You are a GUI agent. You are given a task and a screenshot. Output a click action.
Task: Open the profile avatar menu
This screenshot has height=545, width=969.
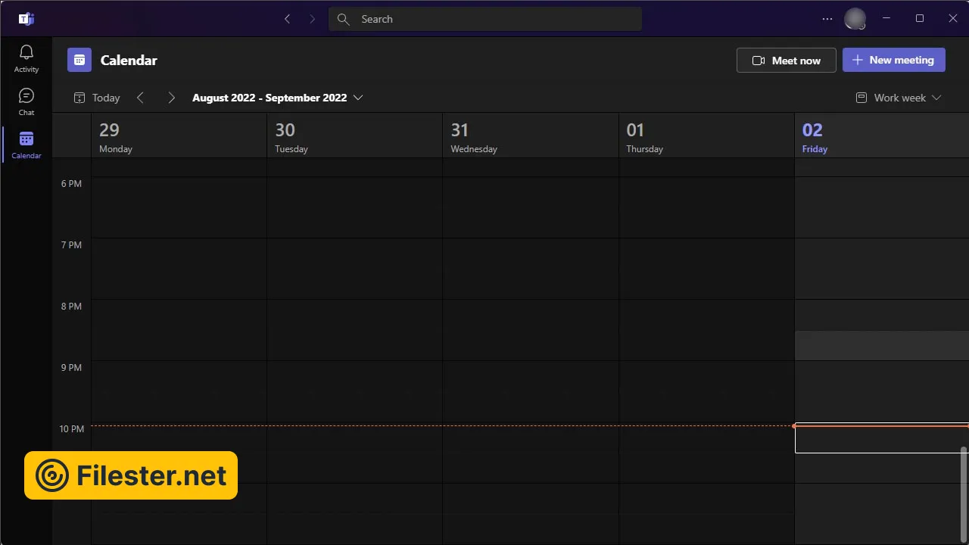[x=855, y=19]
